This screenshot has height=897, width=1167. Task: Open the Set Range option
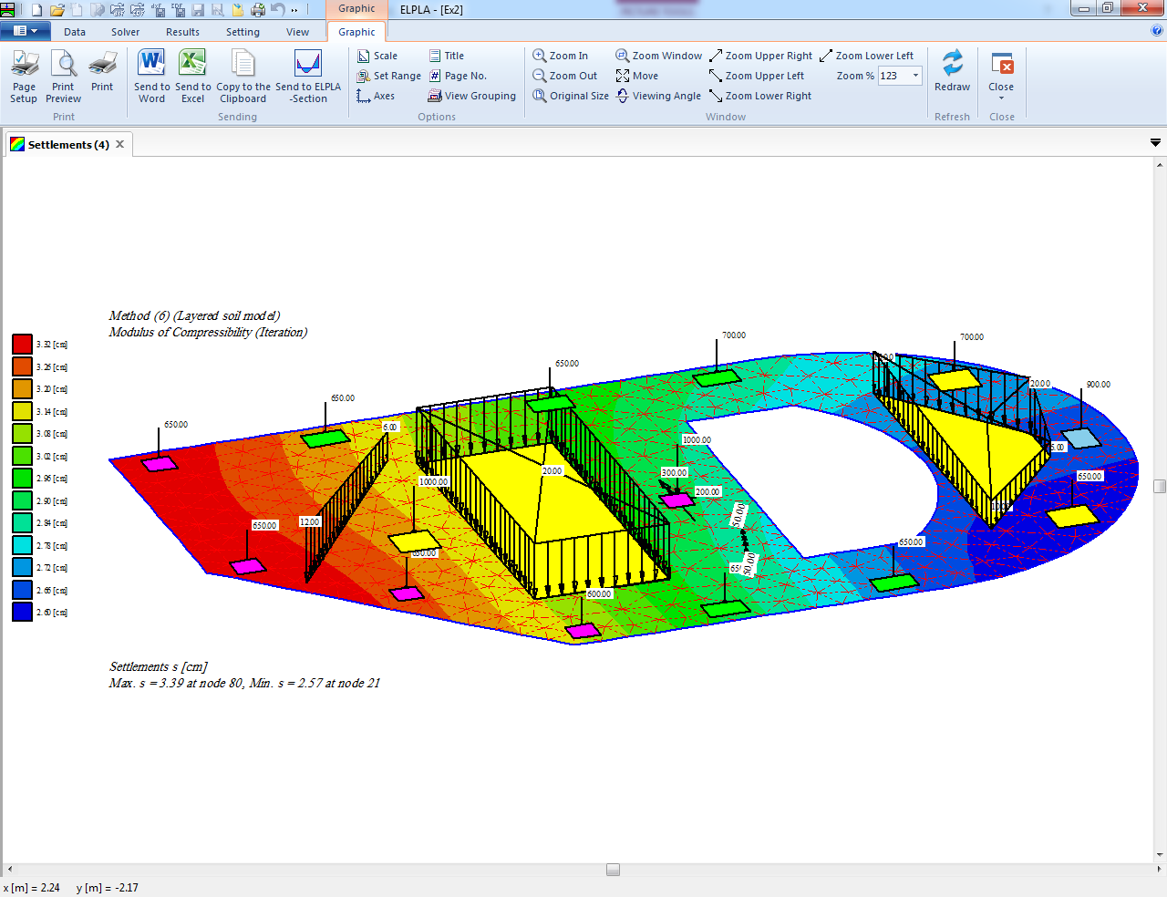pos(389,76)
